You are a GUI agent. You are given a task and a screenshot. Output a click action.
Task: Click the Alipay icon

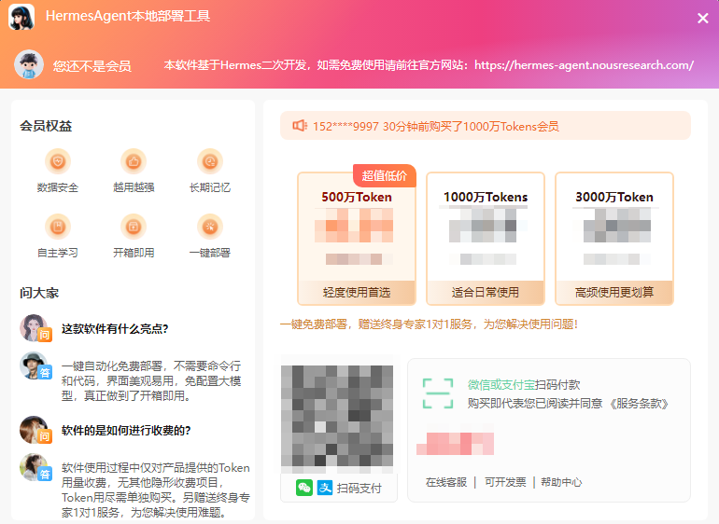point(325,488)
